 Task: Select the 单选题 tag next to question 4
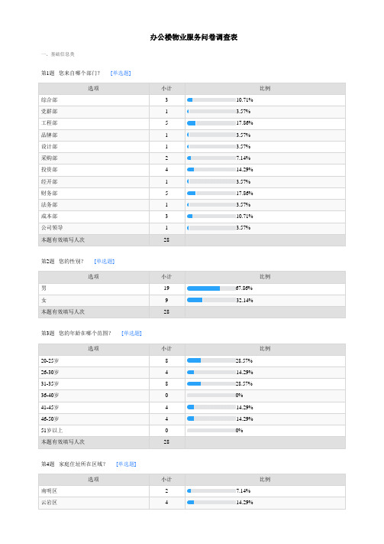coord(126,464)
